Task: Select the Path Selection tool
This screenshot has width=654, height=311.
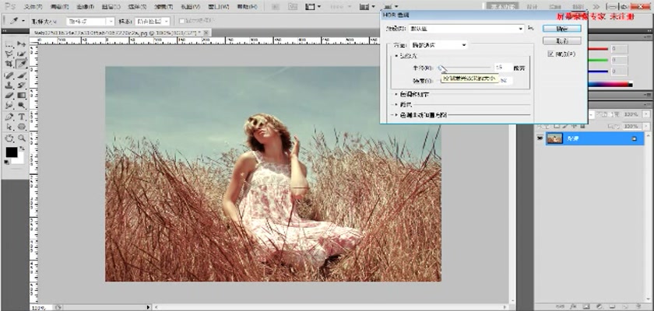Action: coord(9,127)
